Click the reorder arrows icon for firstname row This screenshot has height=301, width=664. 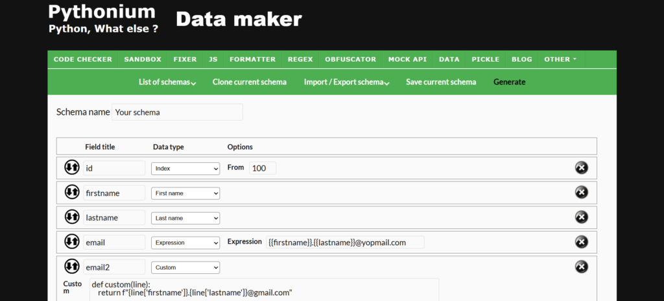coord(71,192)
